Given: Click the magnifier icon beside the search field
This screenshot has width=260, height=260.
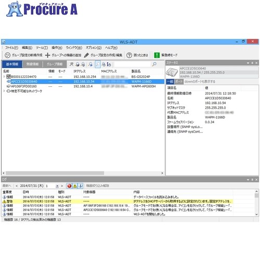Looking at the screenshot, I should tap(154, 64).
